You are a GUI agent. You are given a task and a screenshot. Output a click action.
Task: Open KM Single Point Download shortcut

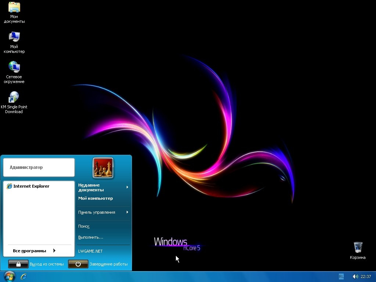click(x=14, y=98)
